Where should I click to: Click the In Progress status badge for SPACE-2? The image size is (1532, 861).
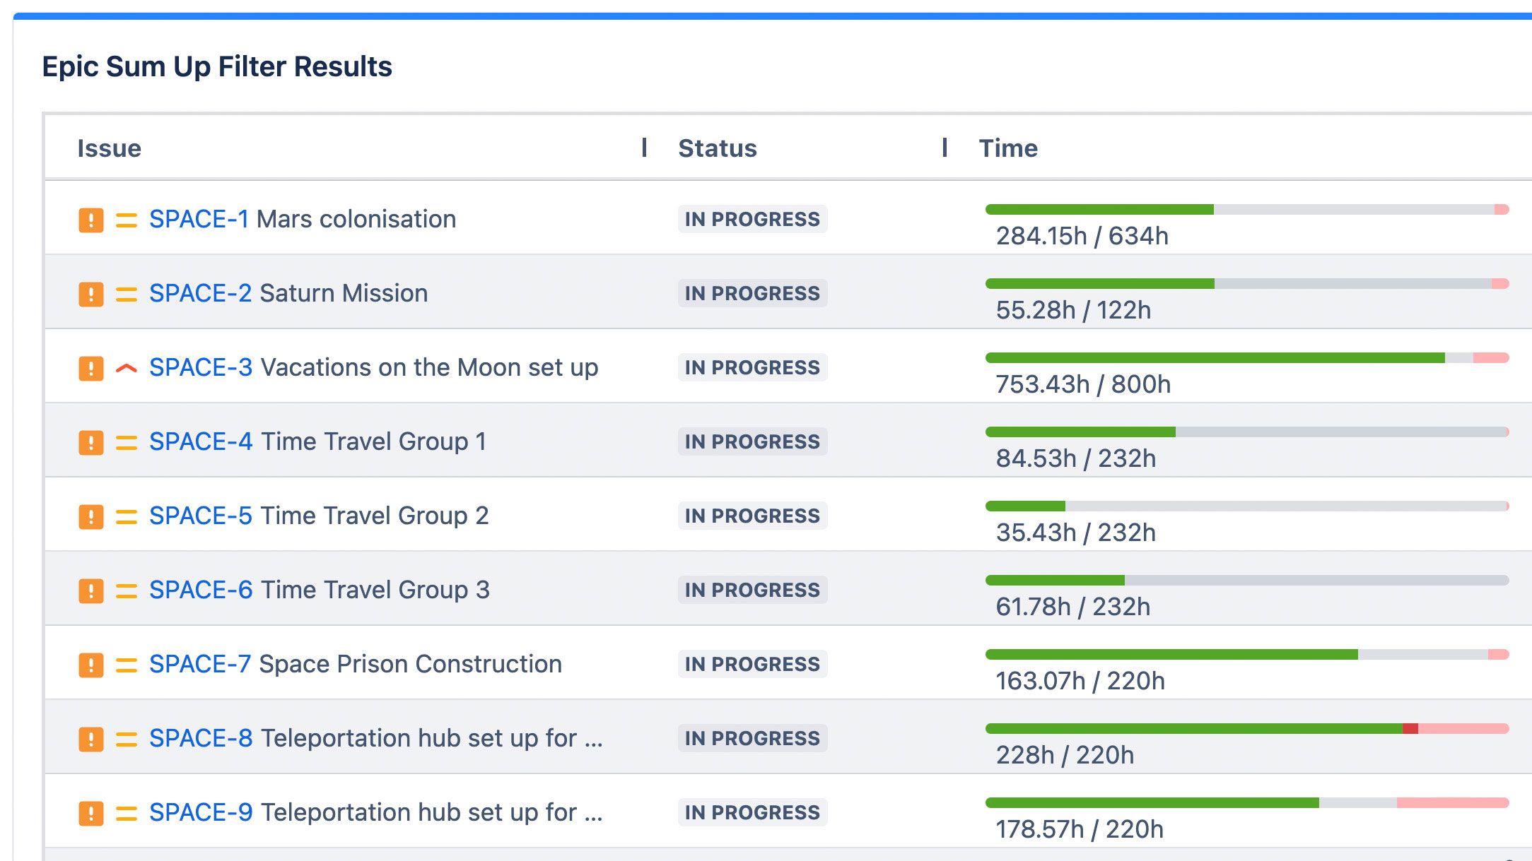752,294
